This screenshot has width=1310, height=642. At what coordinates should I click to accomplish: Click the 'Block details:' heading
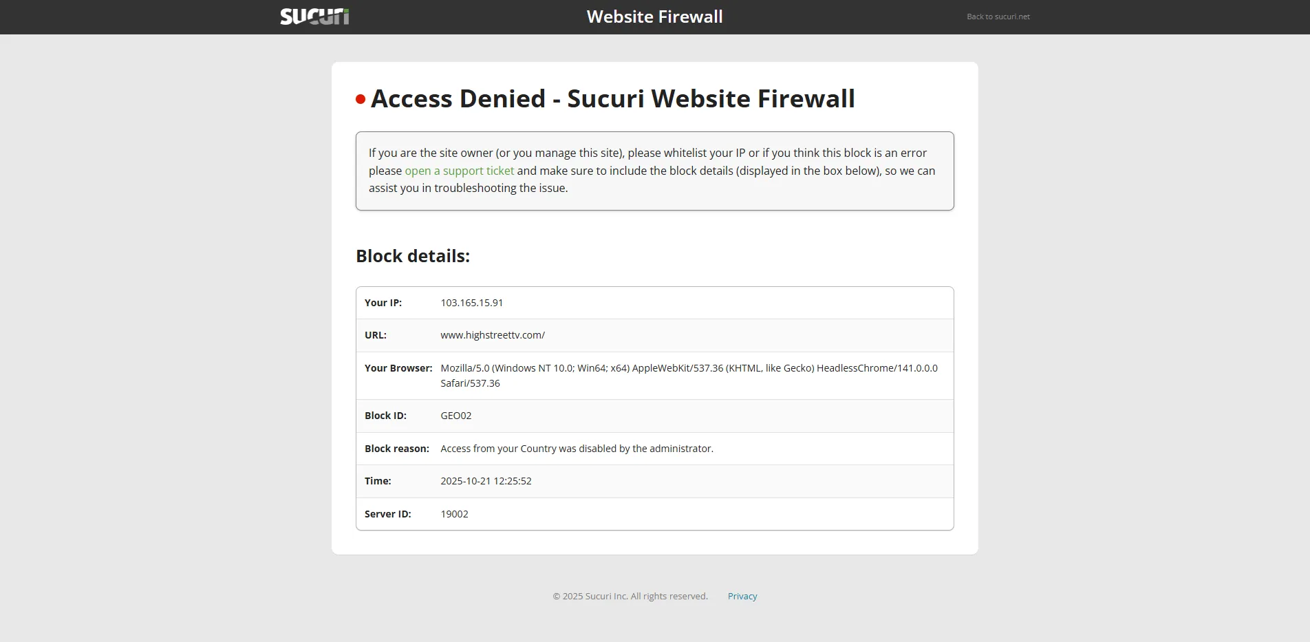[413, 256]
